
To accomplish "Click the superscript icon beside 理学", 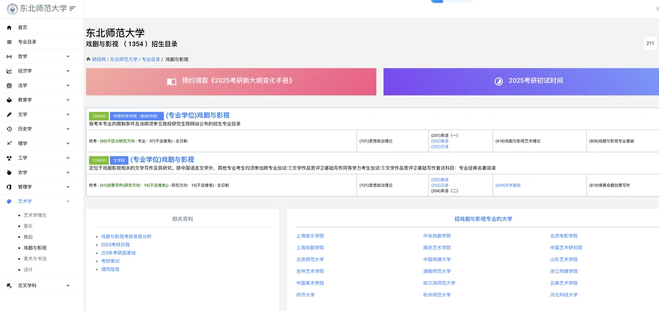I will pyautogui.click(x=9, y=144).
